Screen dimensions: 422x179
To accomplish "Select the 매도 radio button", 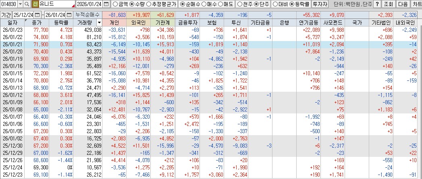I will coord(220,4).
